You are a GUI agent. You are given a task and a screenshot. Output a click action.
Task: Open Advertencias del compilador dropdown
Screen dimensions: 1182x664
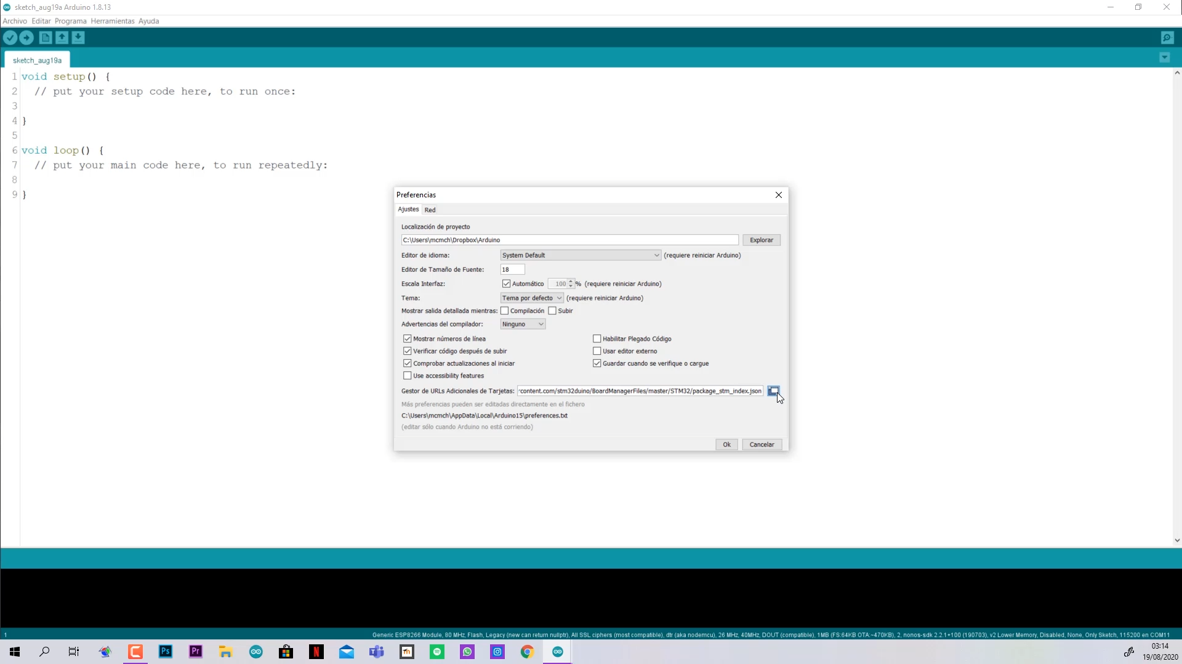coord(523,324)
